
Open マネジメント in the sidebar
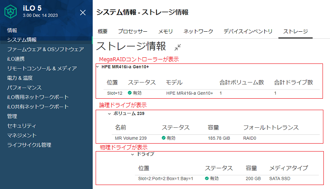click(22, 135)
